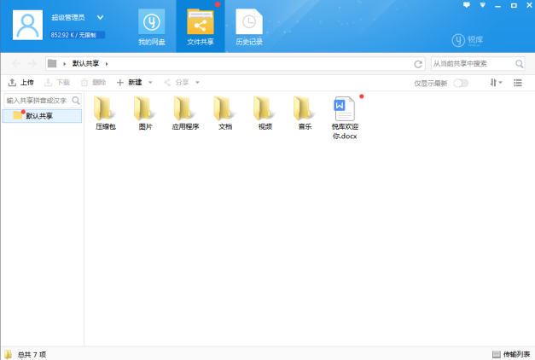Select the 视频 folder
This screenshot has height=360, width=535.
tap(265, 113)
